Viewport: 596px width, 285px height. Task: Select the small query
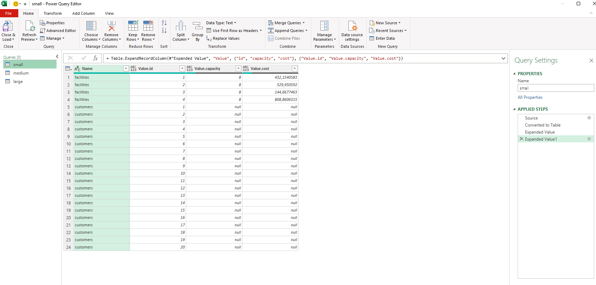pos(30,64)
